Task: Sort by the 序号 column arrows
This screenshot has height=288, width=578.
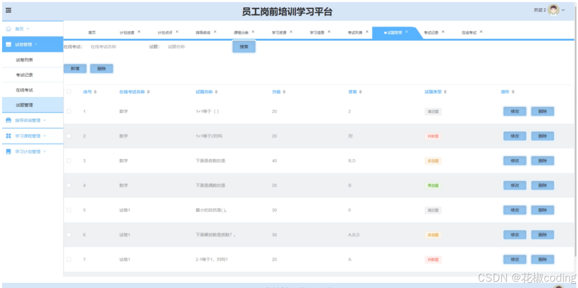Action: tap(96, 92)
